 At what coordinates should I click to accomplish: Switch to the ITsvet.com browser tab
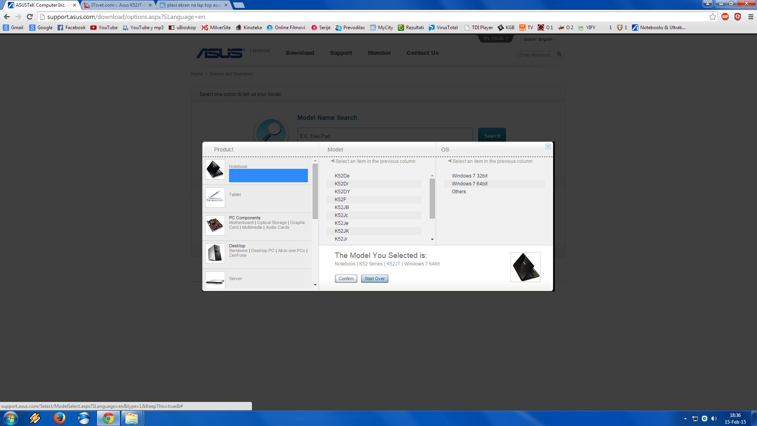click(117, 5)
